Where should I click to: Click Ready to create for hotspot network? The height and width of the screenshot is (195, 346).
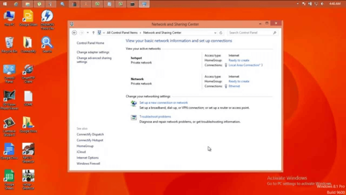click(239, 60)
